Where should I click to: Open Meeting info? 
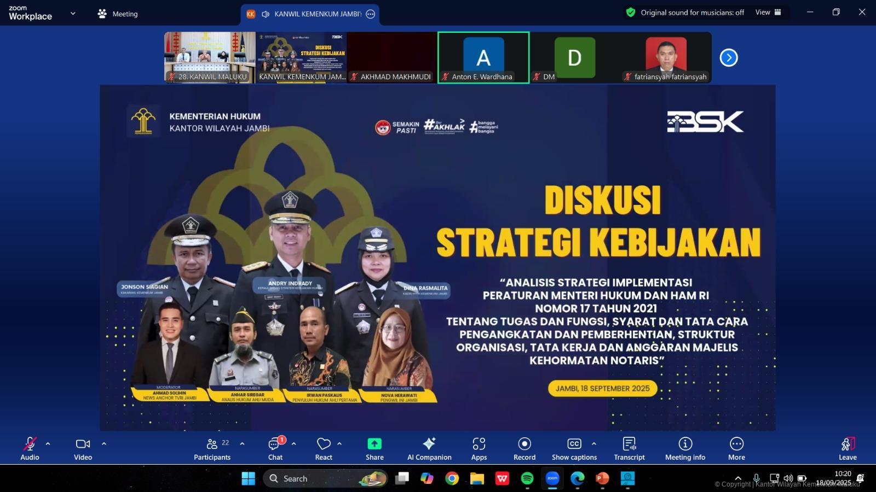click(x=685, y=449)
